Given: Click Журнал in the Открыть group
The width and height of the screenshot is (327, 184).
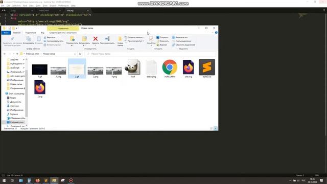Looking at the screenshot, I should [x=162, y=45].
